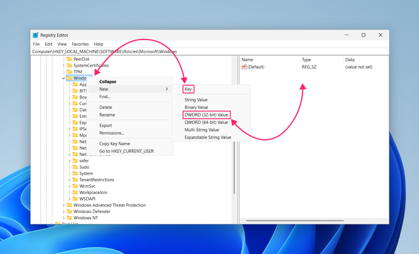The height and width of the screenshot is (254, 419).
Task: Select Binary Value in New submenu
Action: (196, 107)
